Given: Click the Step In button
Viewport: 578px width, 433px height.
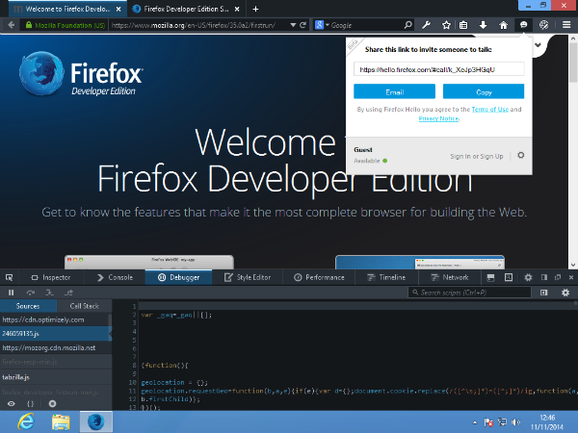Looking at the screenshot, I should [49, 293].
